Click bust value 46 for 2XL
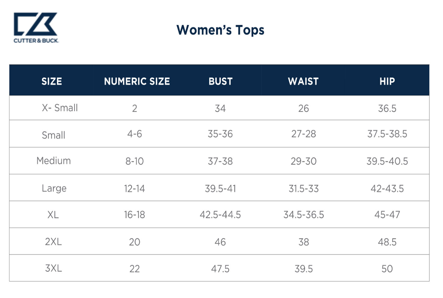Screen dimensions: 443x298 pos(220,242)
